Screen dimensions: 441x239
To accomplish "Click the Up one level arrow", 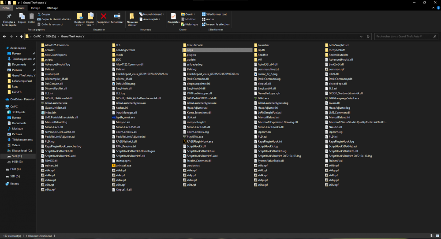I will pyautogui.click(x=21, y=37).
